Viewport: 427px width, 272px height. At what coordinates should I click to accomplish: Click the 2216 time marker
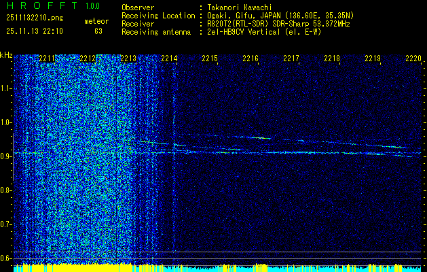250,58
